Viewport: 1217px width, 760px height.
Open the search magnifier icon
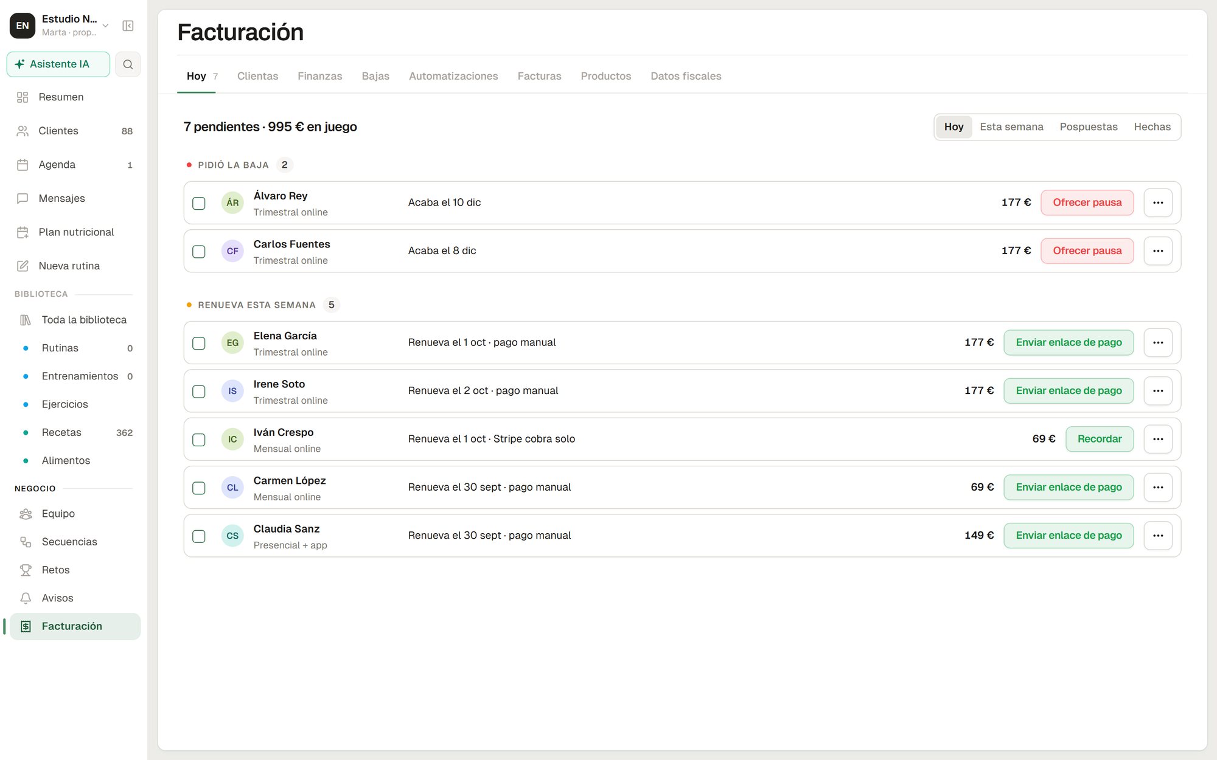128,64
